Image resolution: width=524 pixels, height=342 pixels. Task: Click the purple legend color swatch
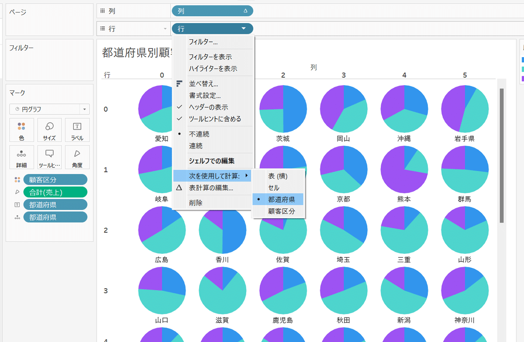point(523,79)
